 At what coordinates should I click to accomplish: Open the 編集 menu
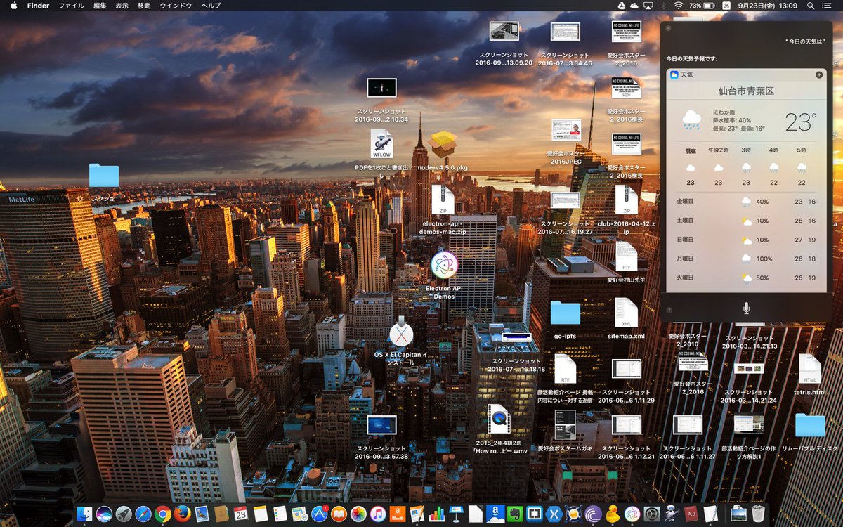coord(100,6)
